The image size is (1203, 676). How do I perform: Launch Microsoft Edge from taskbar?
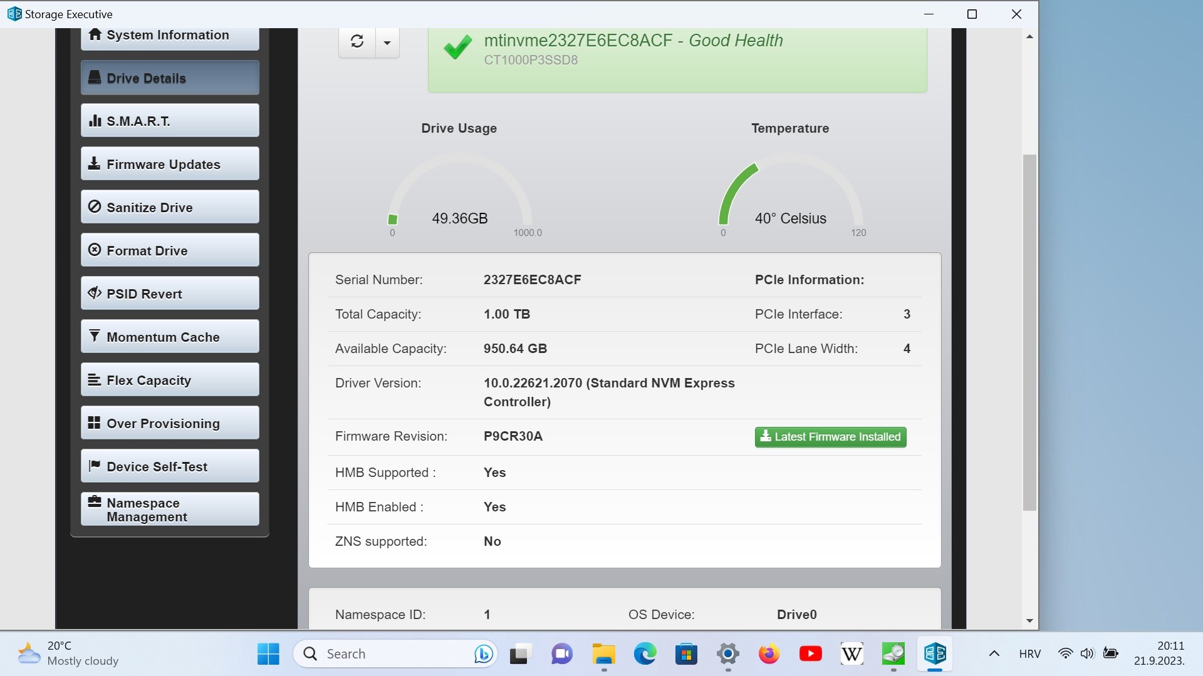(645, 654)
